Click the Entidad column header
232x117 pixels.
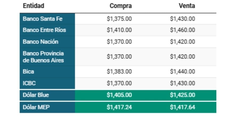tap(34, 6)
